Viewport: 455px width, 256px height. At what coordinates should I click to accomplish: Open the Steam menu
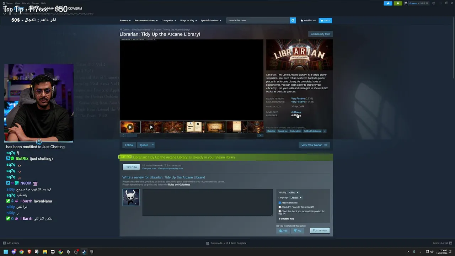[x=9, y=3]
